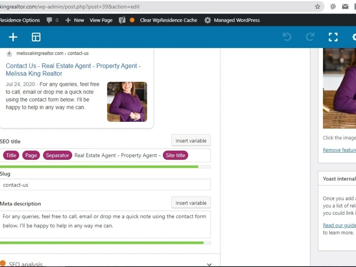This screenshot has width=356, height=267.
Task: Bookmark page with star icon
Action: click(318, 6)
